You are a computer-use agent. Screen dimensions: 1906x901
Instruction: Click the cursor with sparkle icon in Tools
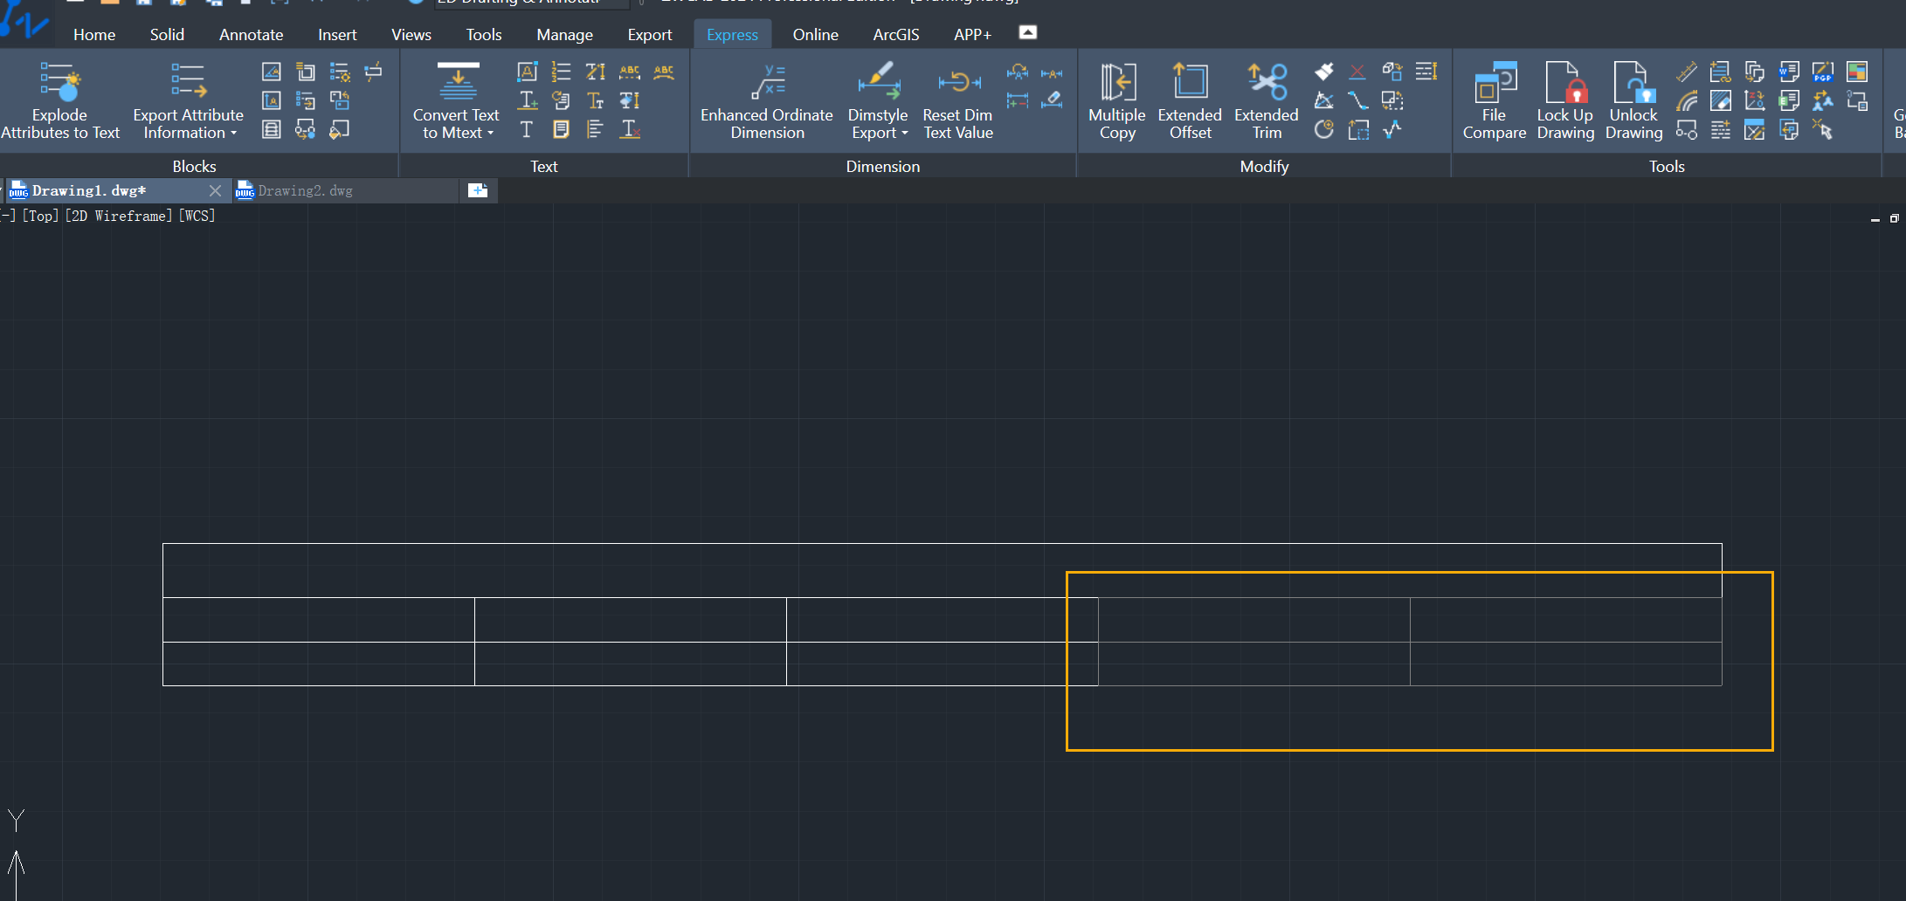[1823, 129]
